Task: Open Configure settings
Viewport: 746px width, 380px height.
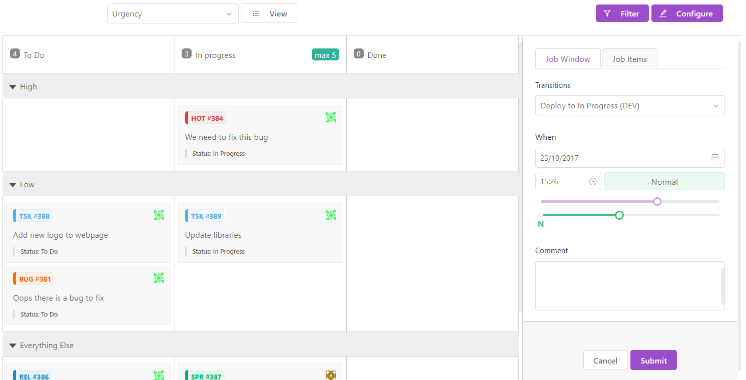Action: [687, 13]
